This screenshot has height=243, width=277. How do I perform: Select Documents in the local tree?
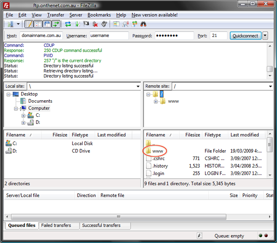[x=40, y=101]
